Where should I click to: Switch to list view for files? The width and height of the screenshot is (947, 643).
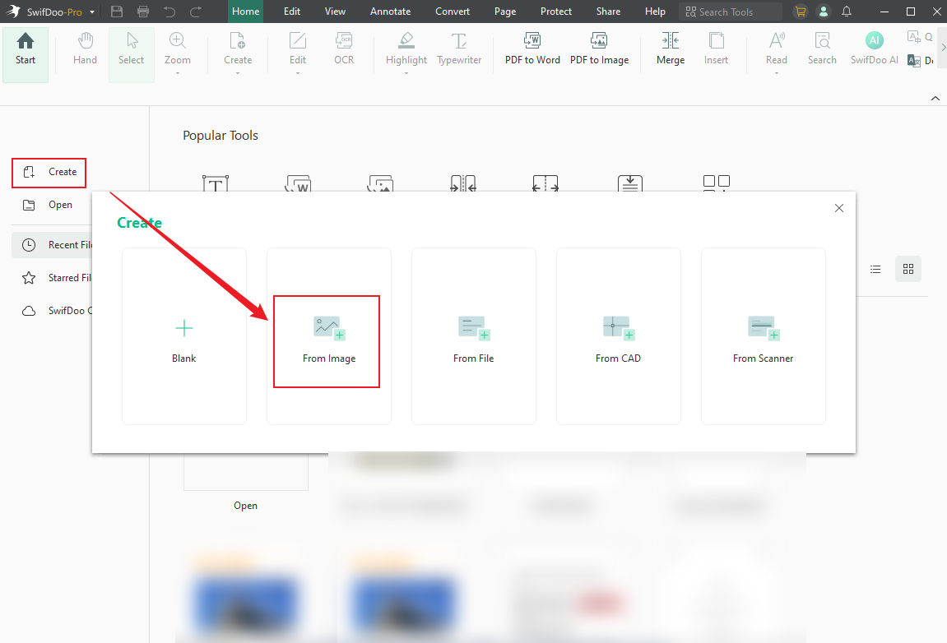[x=875, y=269]
